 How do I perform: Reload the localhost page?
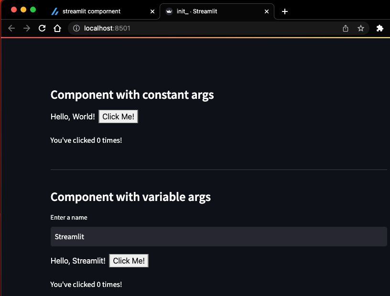42,28
